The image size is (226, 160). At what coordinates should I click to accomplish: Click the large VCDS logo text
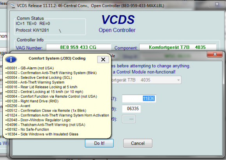coord(118,19)
